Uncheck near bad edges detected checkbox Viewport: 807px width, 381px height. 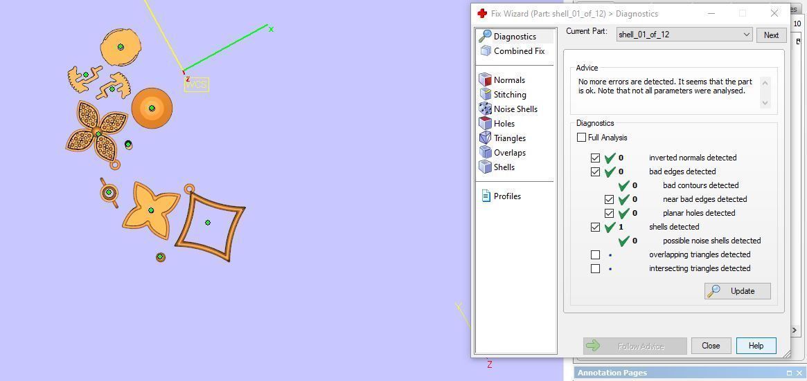pyautogui.click(x=610, y=199)
